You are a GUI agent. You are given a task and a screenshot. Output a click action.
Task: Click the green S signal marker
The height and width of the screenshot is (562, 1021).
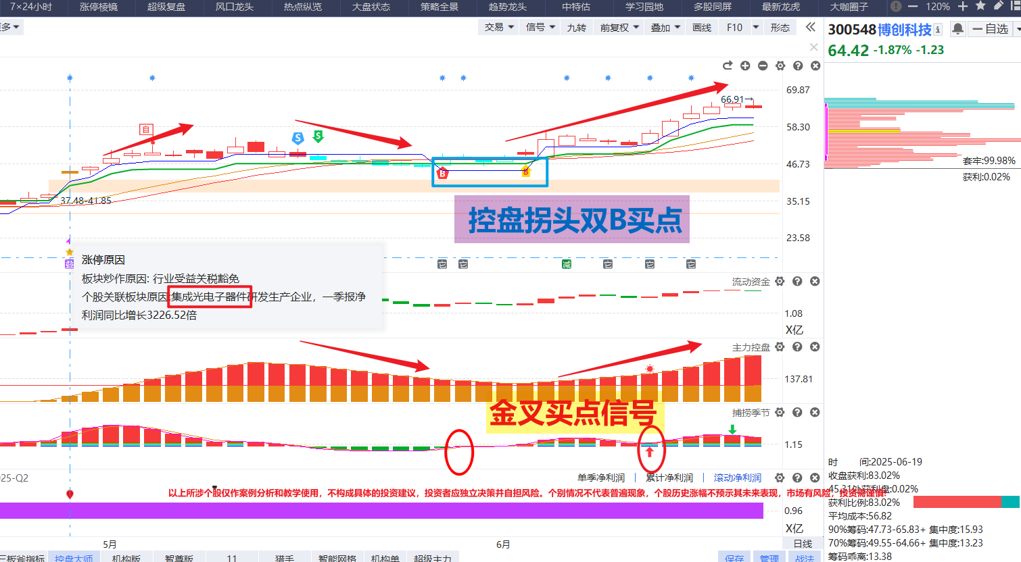tap(318, 136)
